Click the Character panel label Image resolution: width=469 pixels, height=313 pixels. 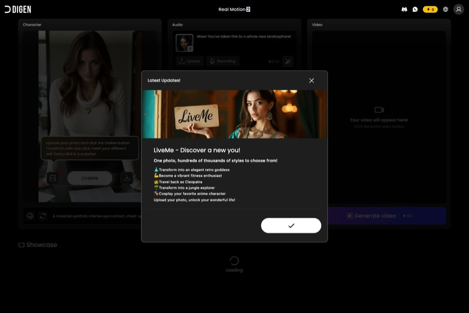[x=32, y=25]
